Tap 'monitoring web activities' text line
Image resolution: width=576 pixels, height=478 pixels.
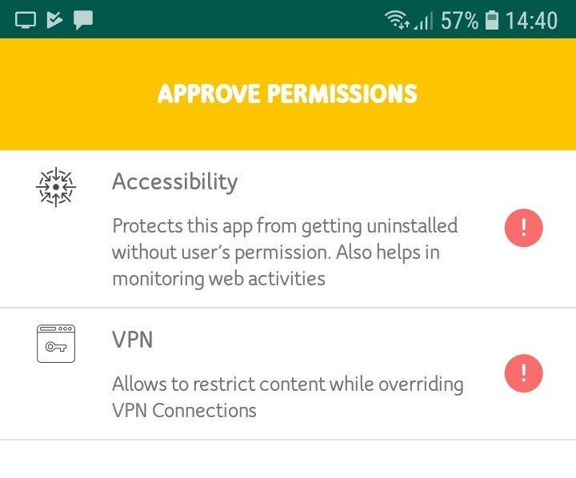click(218, 279)
